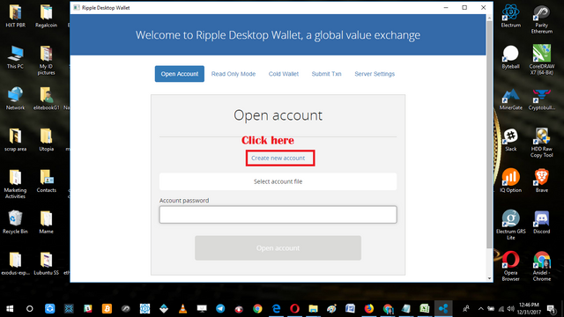Viewport: 564px width, 317px height.
Task: Select the Open Account tab
Action: tap(180, 74)
